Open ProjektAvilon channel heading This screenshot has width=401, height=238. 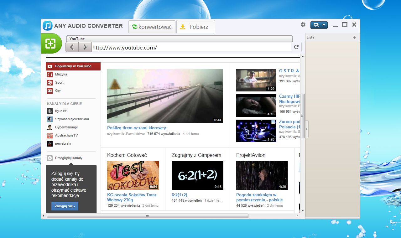click(x=251, y=155)
